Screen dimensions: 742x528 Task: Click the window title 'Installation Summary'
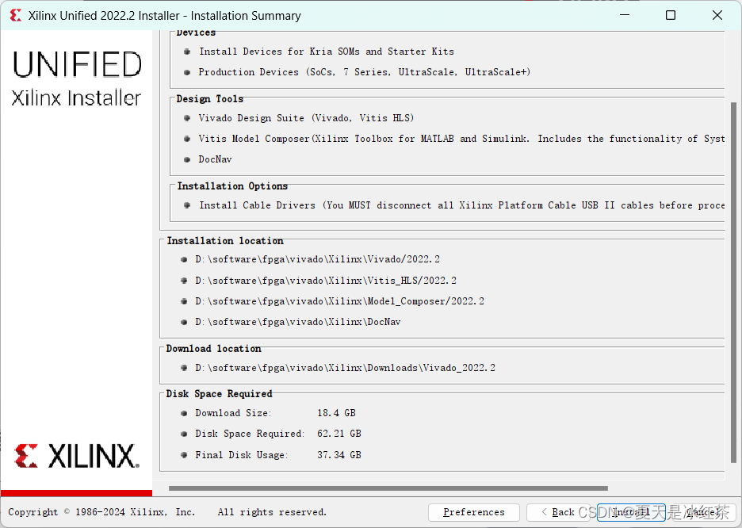246,16
